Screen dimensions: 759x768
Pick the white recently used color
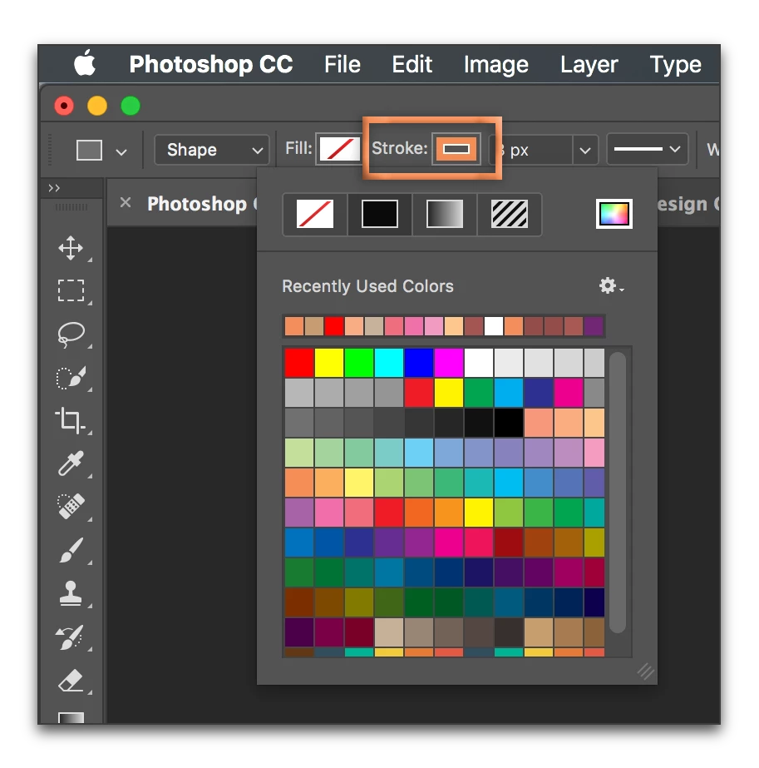(493, 326)
